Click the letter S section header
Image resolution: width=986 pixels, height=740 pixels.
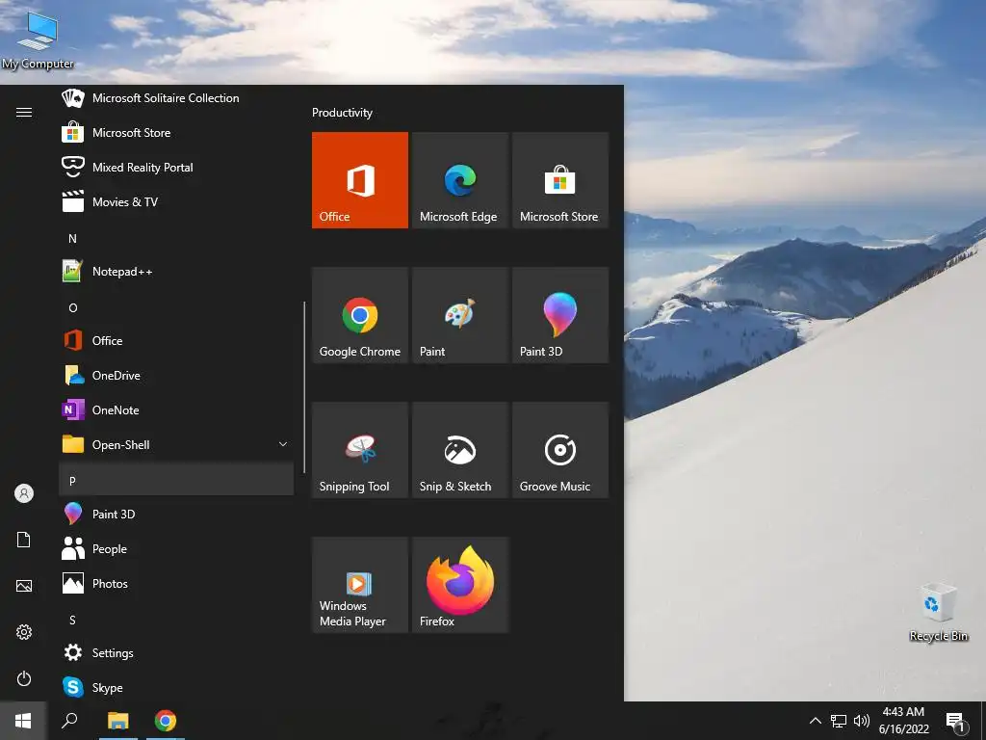tap(176, 620)
